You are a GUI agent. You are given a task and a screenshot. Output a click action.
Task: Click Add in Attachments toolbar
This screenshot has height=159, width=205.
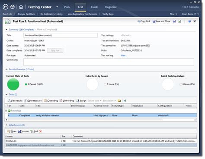(x=34, y=131)
